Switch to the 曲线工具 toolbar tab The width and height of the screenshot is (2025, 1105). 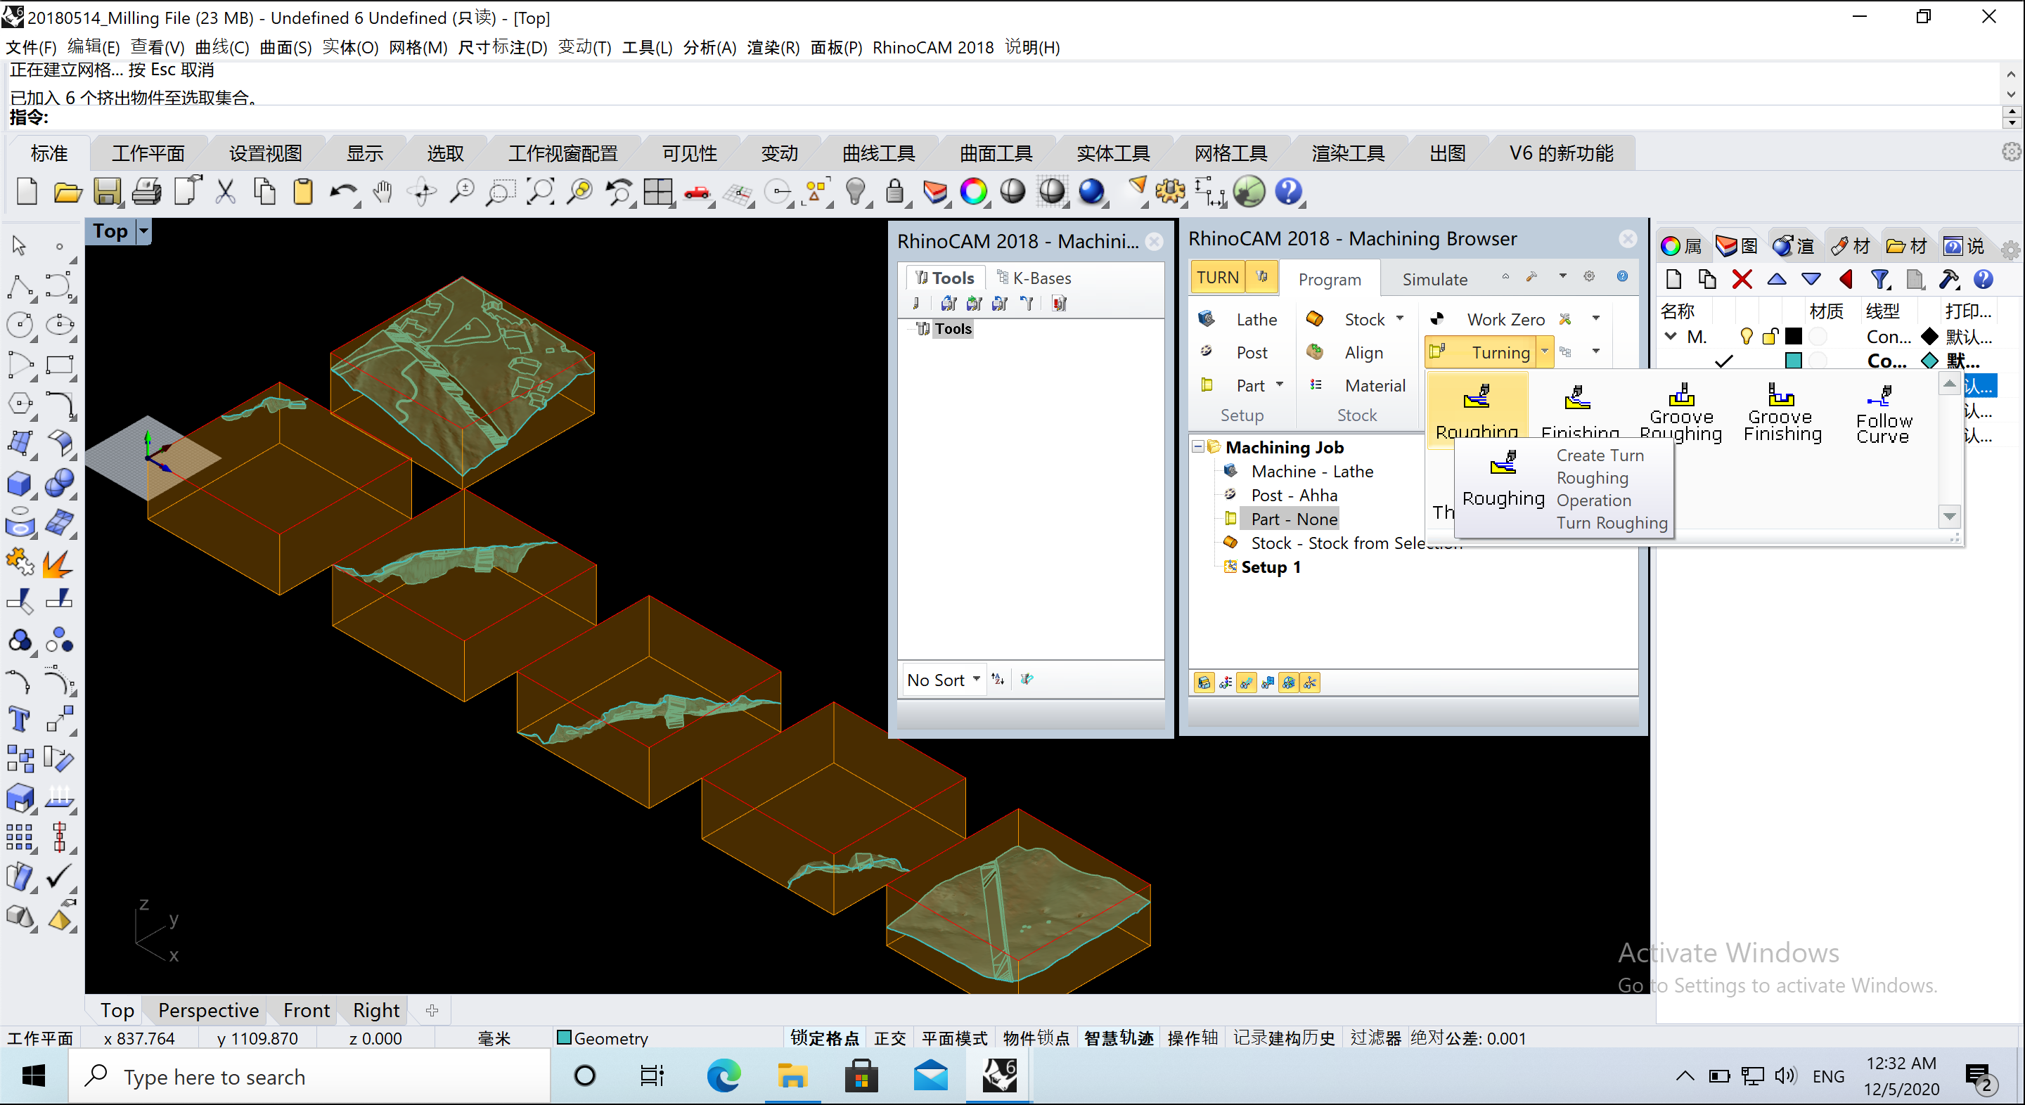tap(878, 153)
